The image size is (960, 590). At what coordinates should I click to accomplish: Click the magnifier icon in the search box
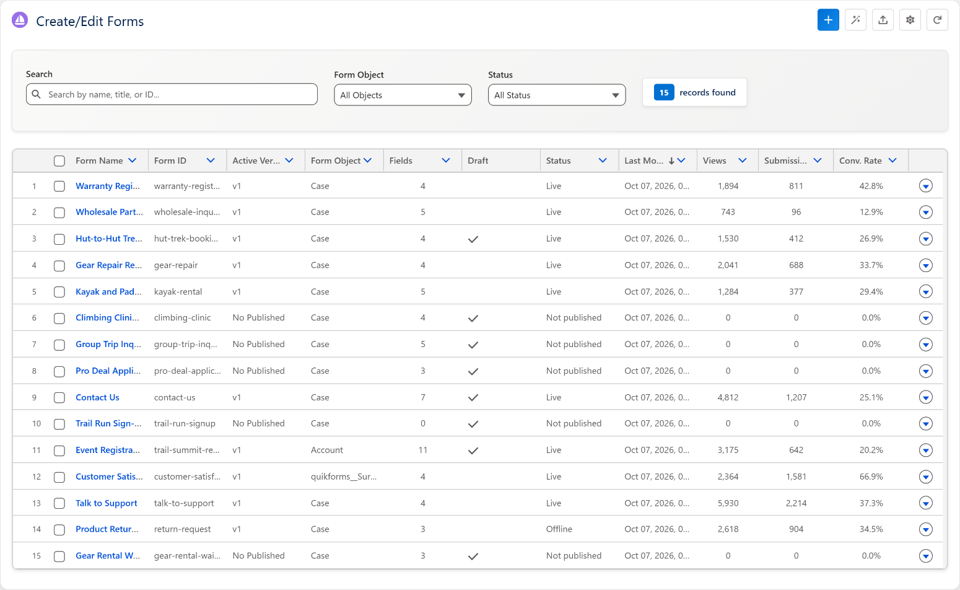(x=37, y=94)
